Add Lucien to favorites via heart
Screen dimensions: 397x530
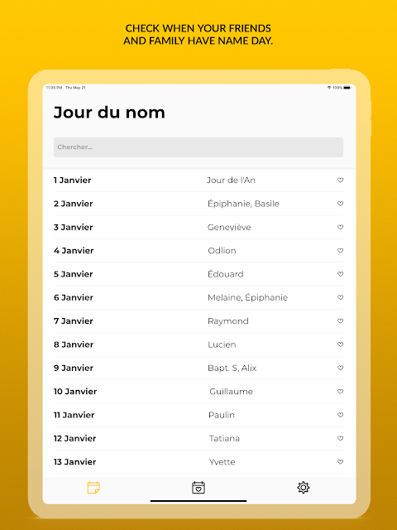(340, 344)
